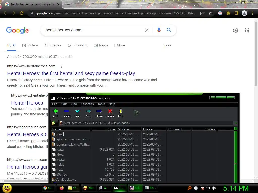Click the Chrome side panel icon
Screen dimensions: 258x193
click(x=236, y=13)
